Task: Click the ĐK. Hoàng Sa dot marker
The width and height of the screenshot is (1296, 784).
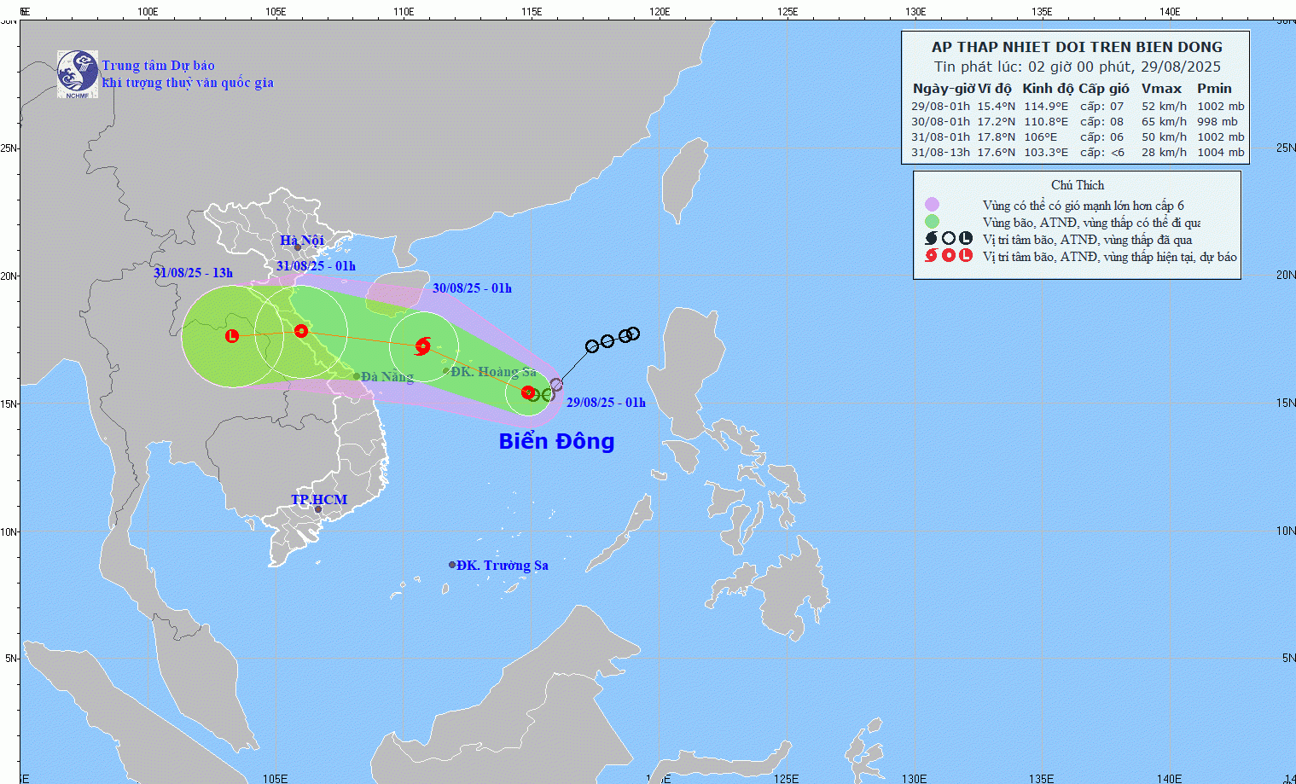Action: pyautogui.click(x=445, y=370)
